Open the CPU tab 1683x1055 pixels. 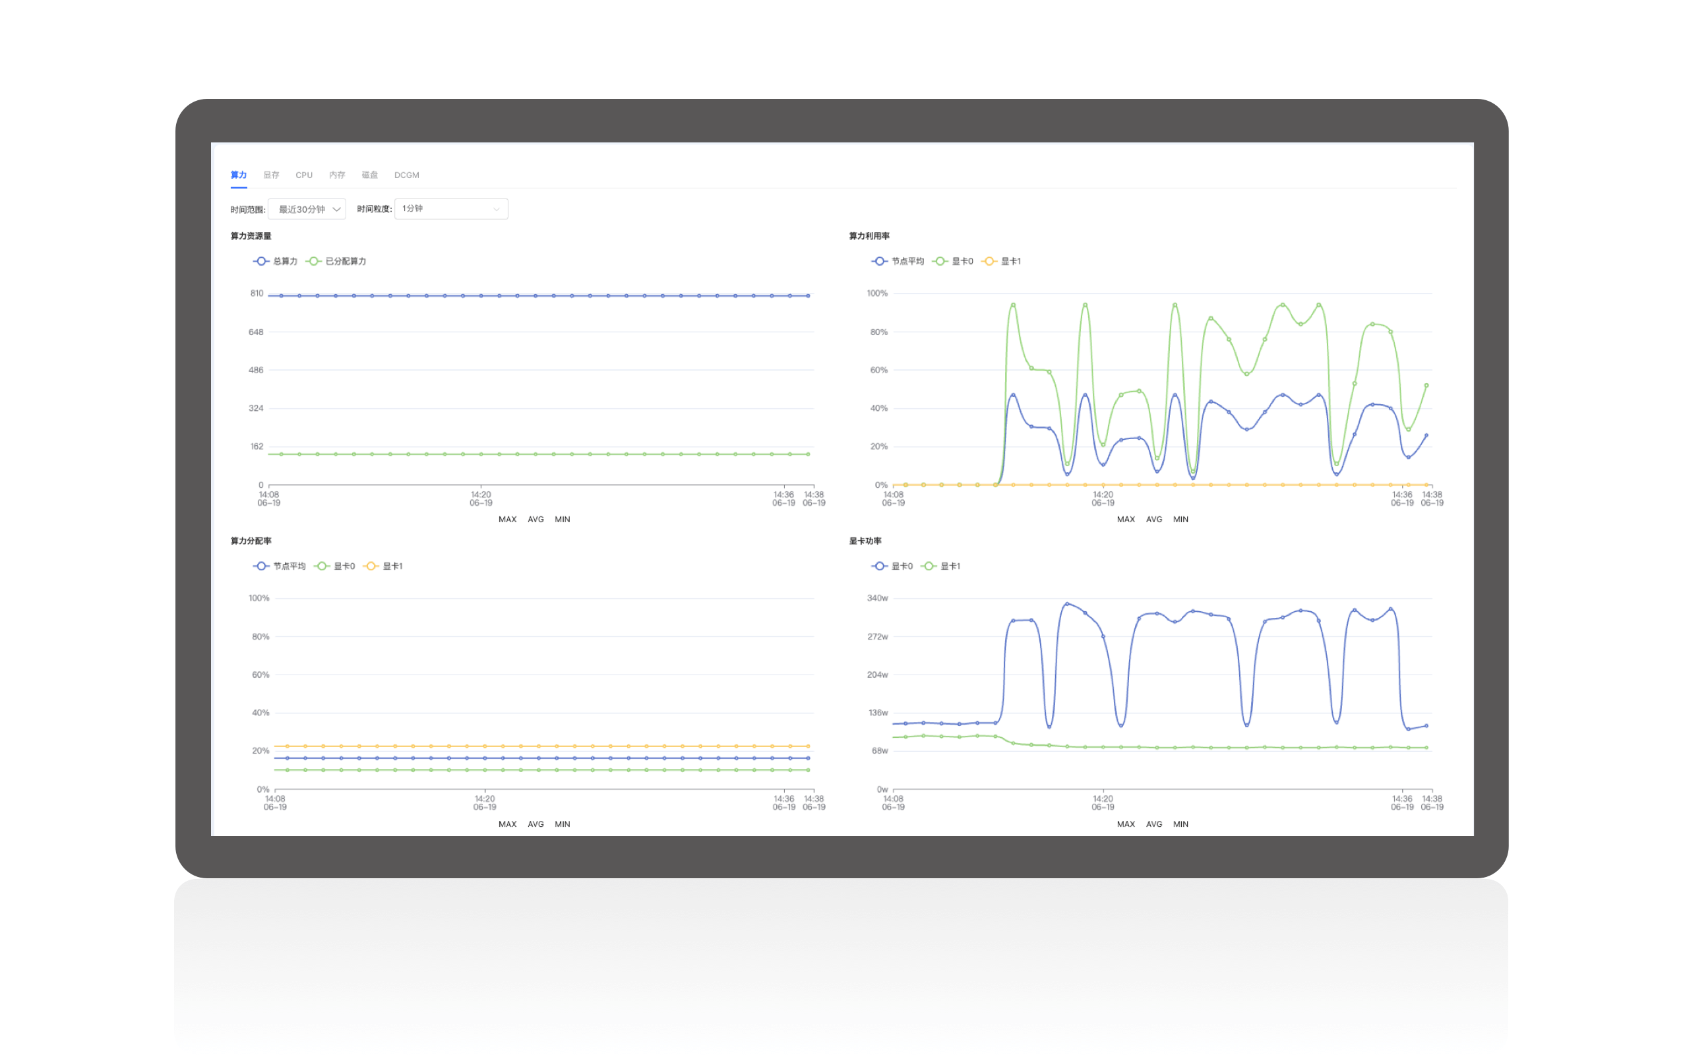coord(304,175)
